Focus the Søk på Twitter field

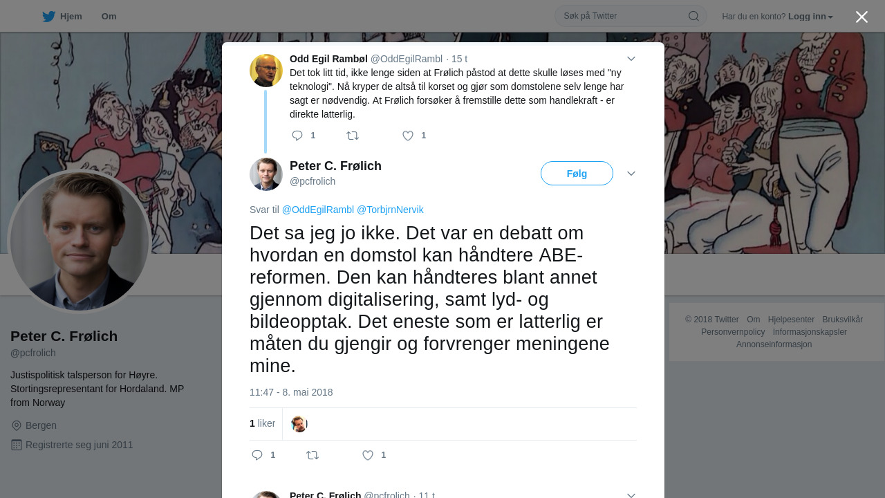point(622,16)
